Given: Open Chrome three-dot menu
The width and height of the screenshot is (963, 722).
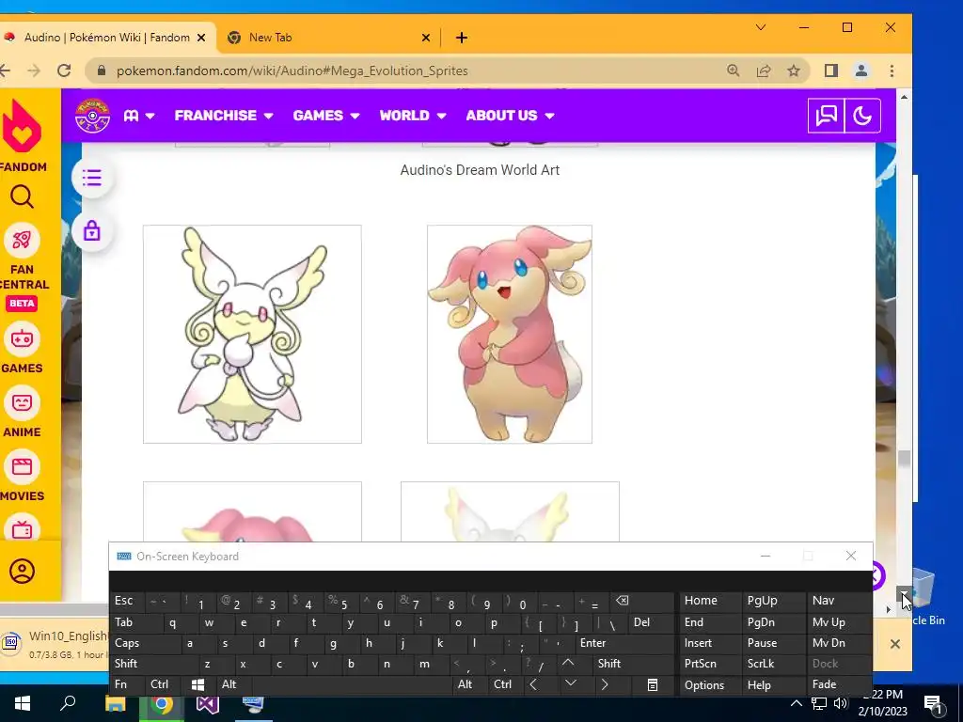Looking at the screenshot, I should pos(892,71).
